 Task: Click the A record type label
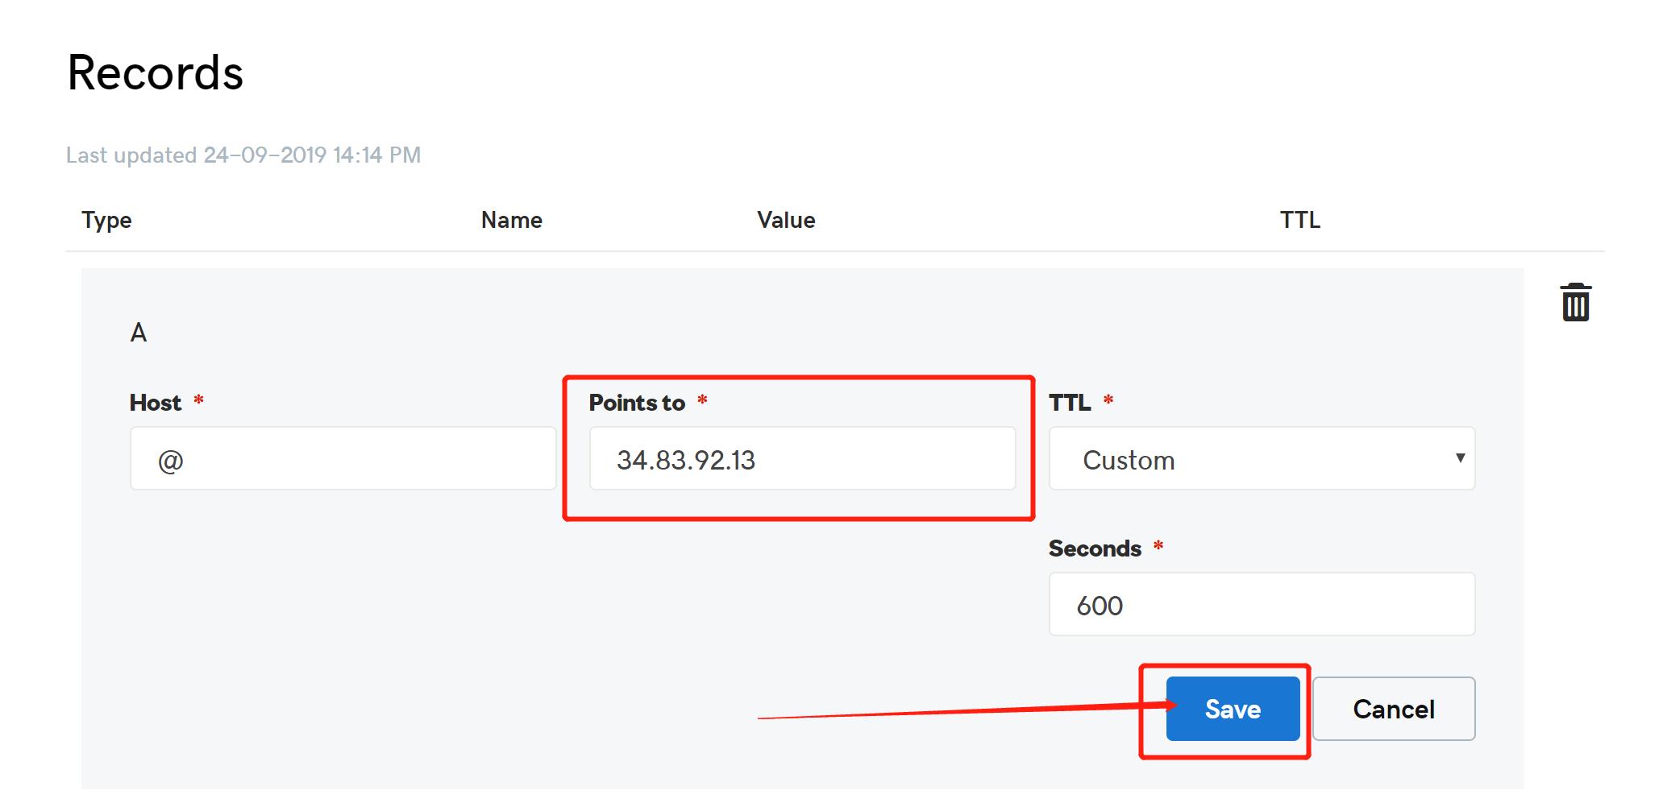pyautogui.click(x=139, y=333)
